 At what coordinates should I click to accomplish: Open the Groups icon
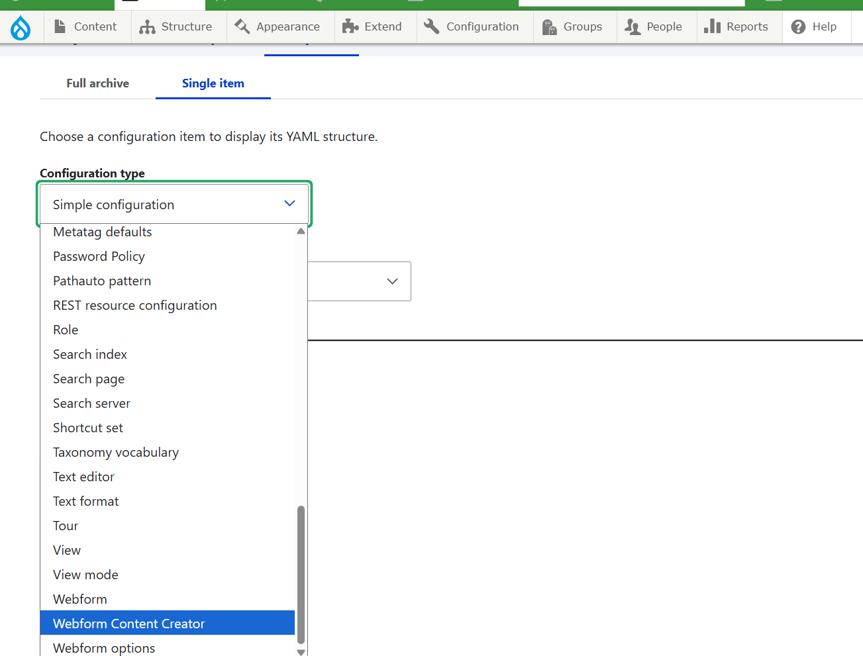pyautogui.click(x=549, y=26)
